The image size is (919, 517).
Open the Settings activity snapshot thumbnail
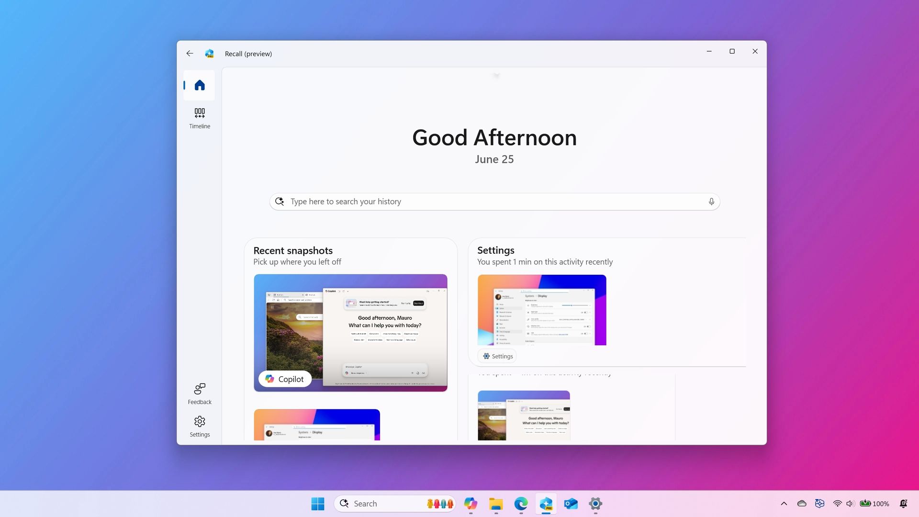[541, 309]
